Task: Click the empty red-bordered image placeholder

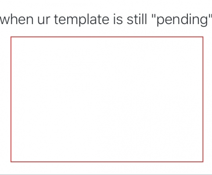Action: click(107, 99)
